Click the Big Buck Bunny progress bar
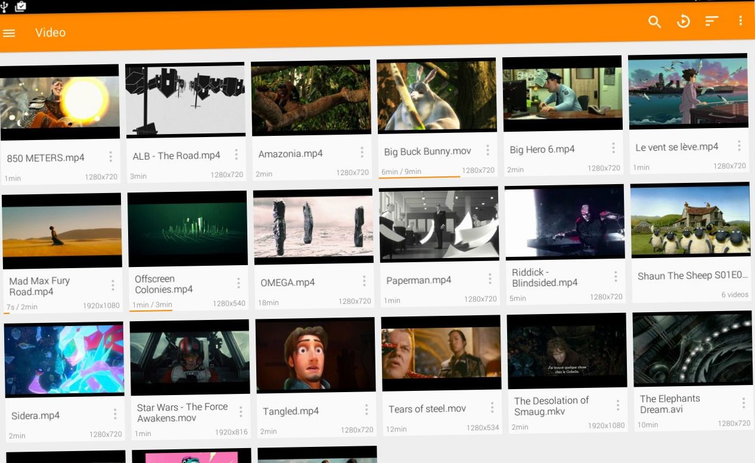The height and width of the screenshot is (463, 755). [420, 177]
